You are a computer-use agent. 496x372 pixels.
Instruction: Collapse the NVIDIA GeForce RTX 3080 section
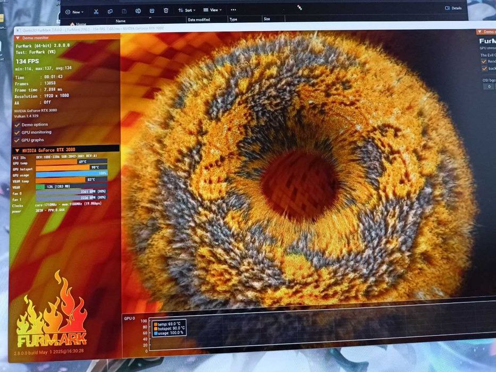(x=18, y=150)
